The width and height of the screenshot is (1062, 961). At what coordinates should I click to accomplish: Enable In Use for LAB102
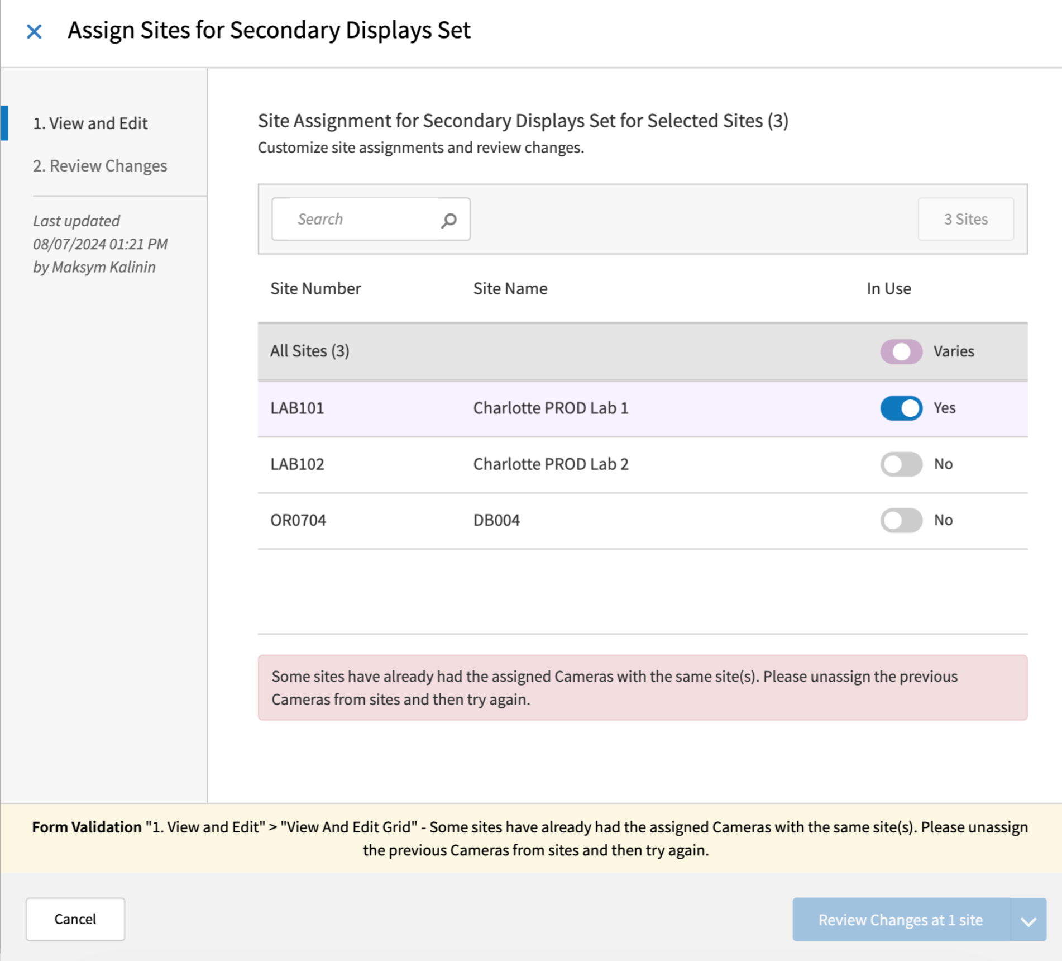(901, 464)
